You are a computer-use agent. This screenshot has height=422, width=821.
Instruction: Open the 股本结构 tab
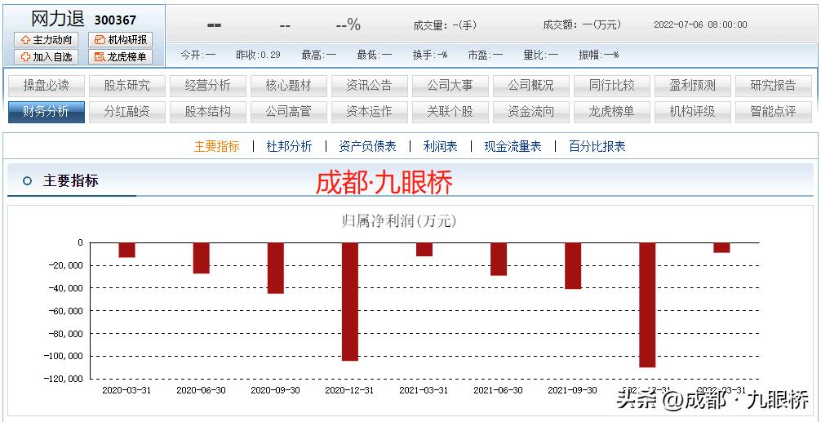(x=208, y=112)
